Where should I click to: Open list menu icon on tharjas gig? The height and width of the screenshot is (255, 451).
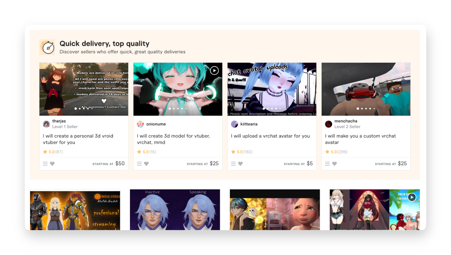pos(45,164)
